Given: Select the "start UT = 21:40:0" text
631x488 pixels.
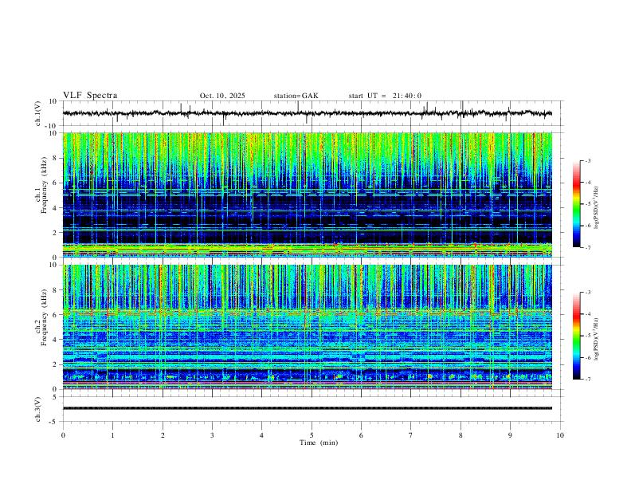Looking at the screenshot, I should (385, 96).
